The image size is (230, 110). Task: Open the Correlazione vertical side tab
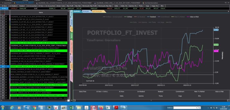pos(72,76)
